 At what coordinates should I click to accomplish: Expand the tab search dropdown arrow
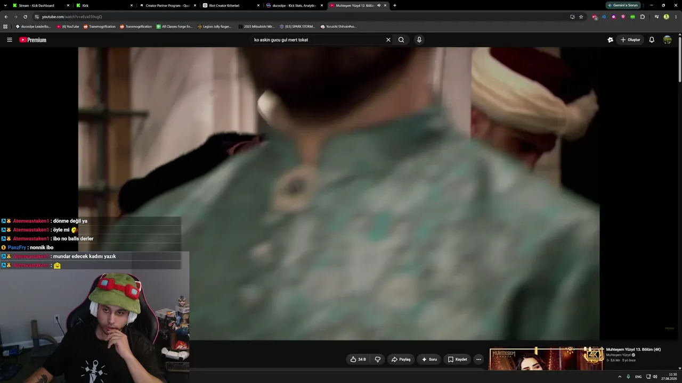5,5
